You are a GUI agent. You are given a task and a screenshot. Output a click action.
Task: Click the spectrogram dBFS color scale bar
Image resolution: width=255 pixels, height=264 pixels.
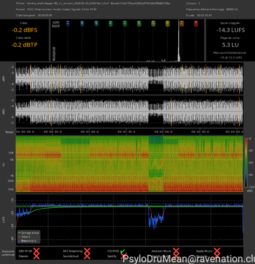pyautogui.click(x=246, y=163)
